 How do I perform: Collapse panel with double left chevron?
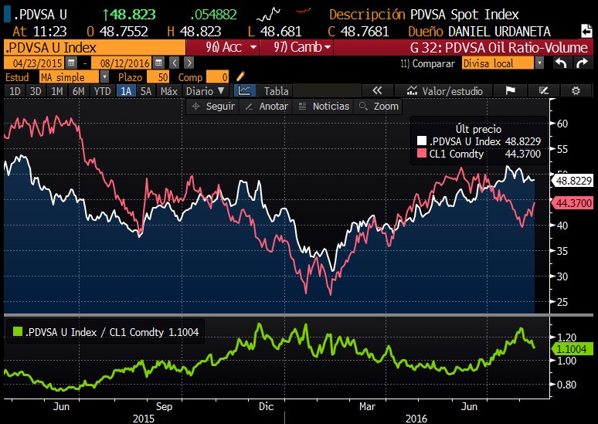coord(377,91)
